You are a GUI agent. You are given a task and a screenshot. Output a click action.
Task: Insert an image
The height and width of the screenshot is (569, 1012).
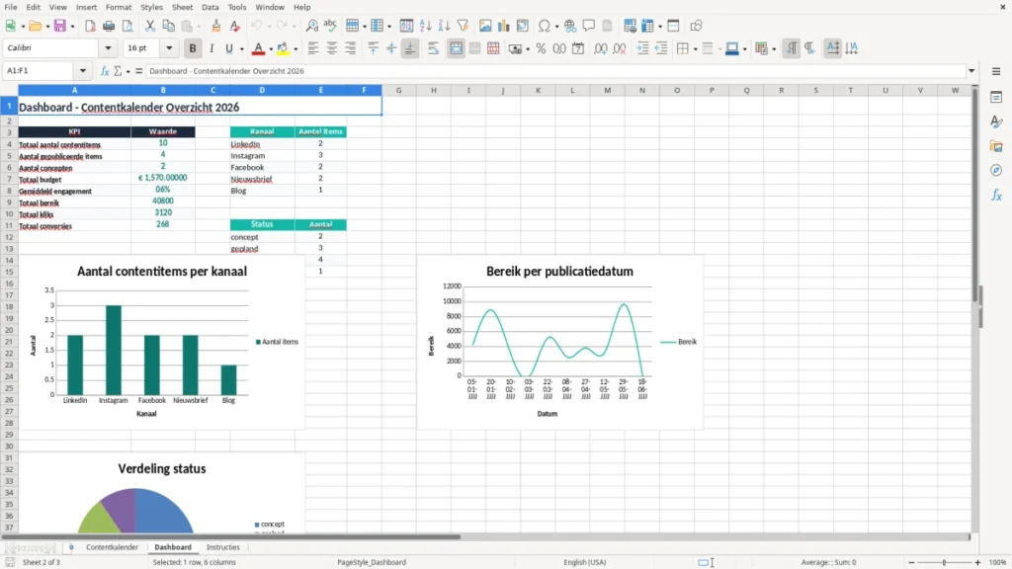point(485,26)
